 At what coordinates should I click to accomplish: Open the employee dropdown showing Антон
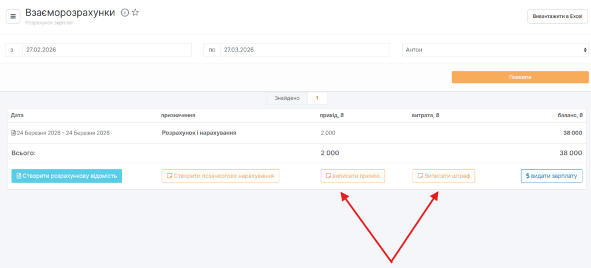point(495,50)
